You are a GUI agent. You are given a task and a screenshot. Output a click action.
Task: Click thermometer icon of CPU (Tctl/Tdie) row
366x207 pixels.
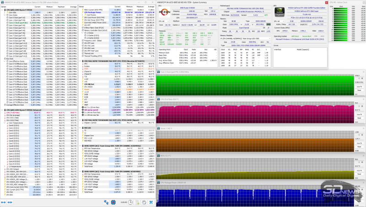[x=5, y=112]
